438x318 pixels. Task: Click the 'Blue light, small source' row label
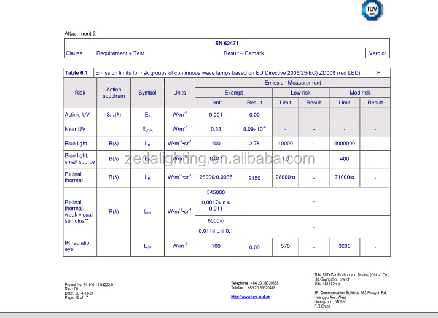click(x=80, y=159)
